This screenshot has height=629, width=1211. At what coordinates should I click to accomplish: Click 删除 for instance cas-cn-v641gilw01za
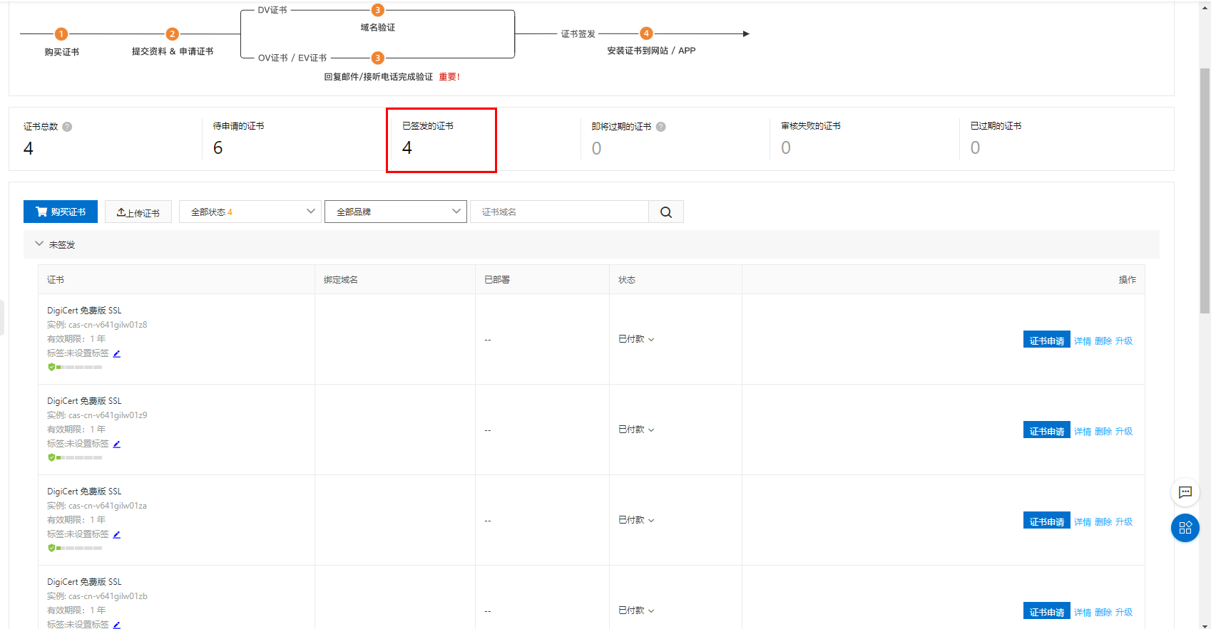click(x=1103, y=522)
